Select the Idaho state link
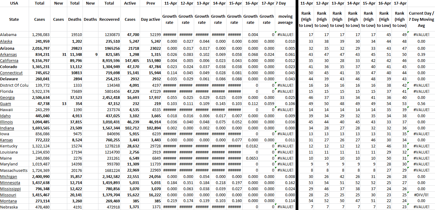435x210 pixels. point(6,116)
